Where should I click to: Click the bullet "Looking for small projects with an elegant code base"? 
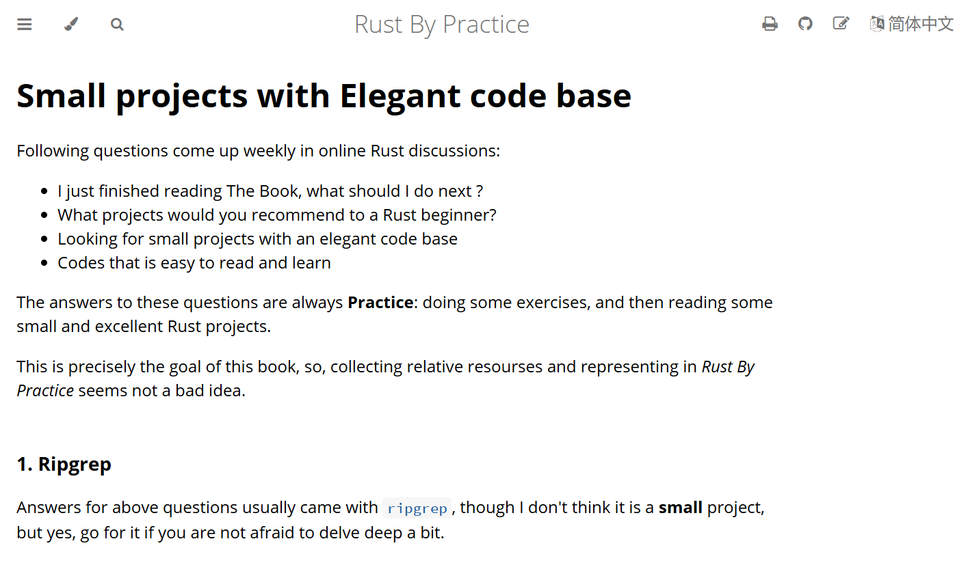click(257, 239)
